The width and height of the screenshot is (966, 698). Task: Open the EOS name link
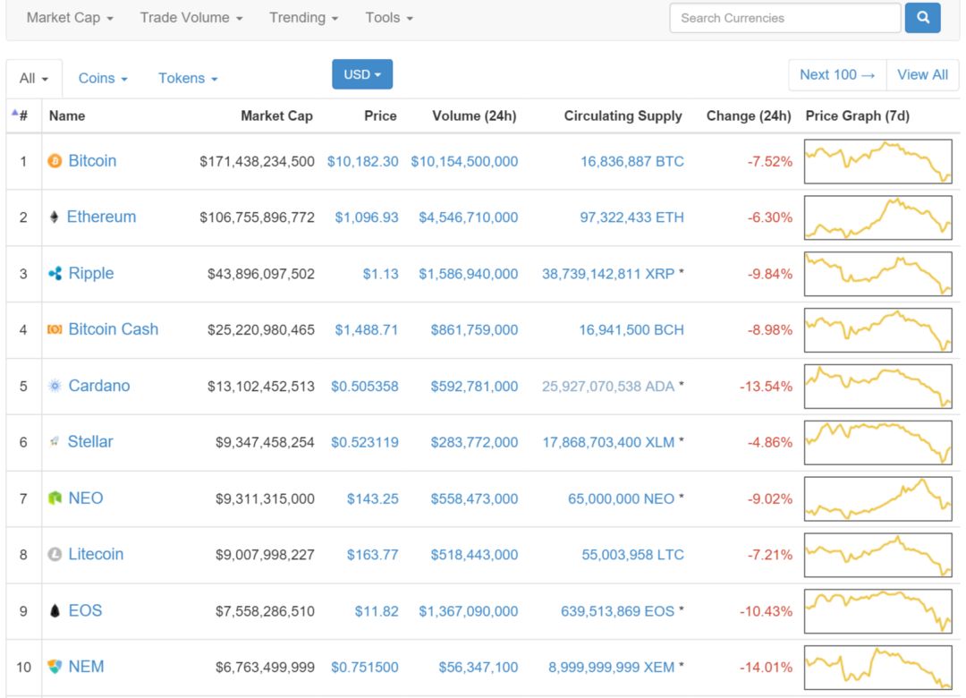coord(85,610)
